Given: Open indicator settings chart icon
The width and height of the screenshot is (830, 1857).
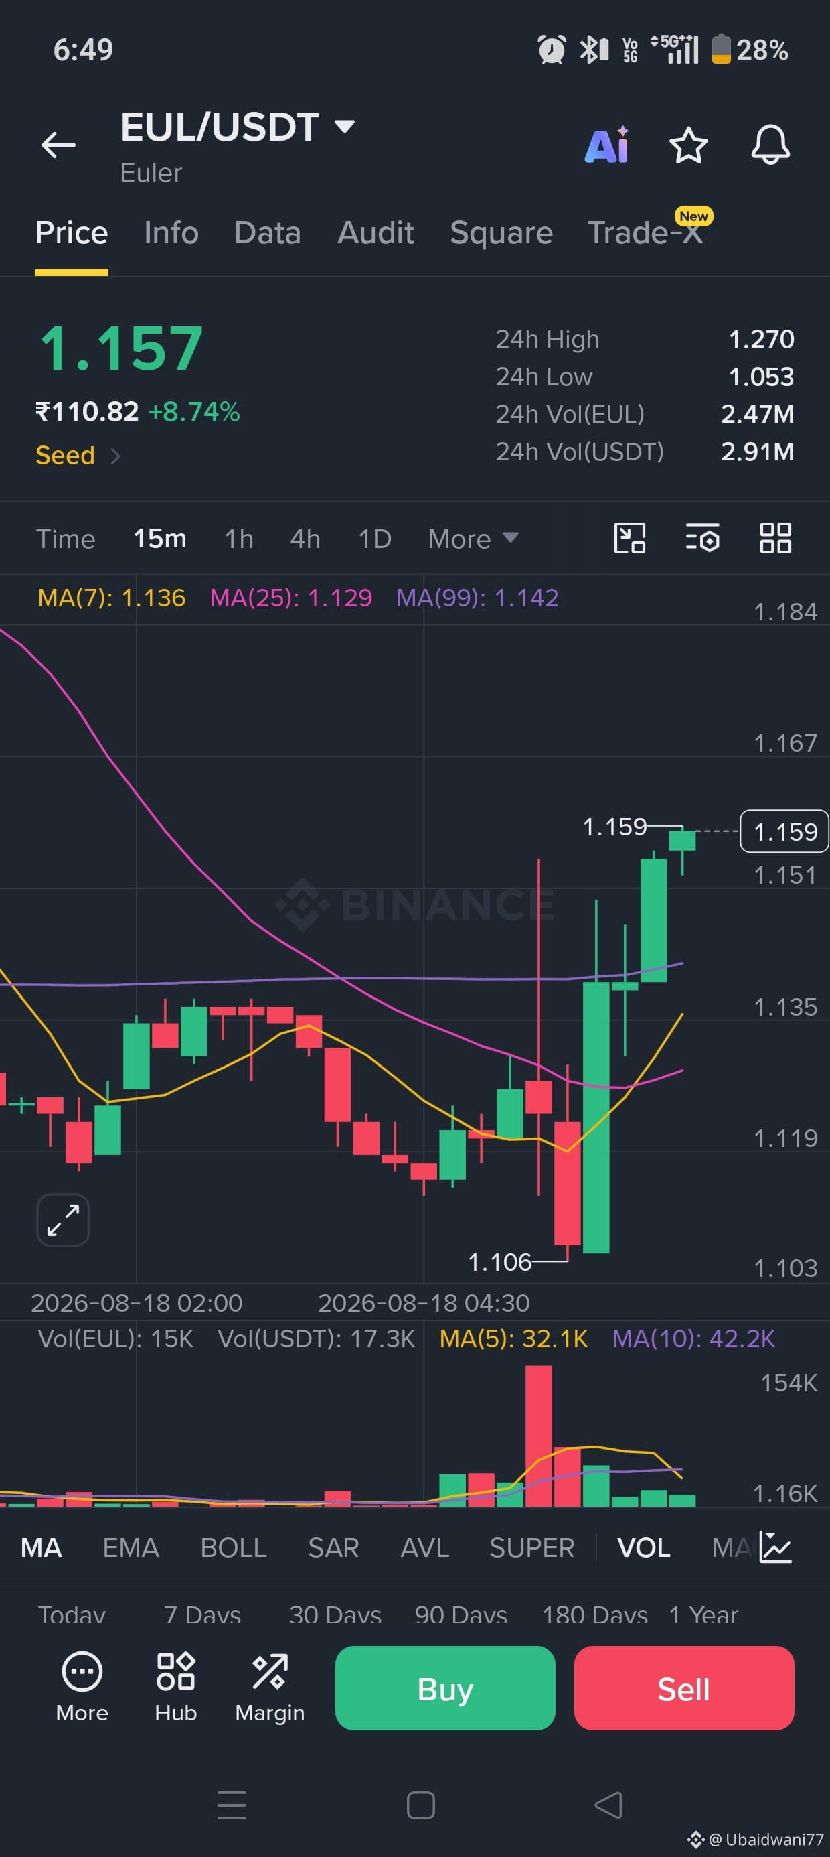Looking at the screenshot, I should pos(776,1547).
